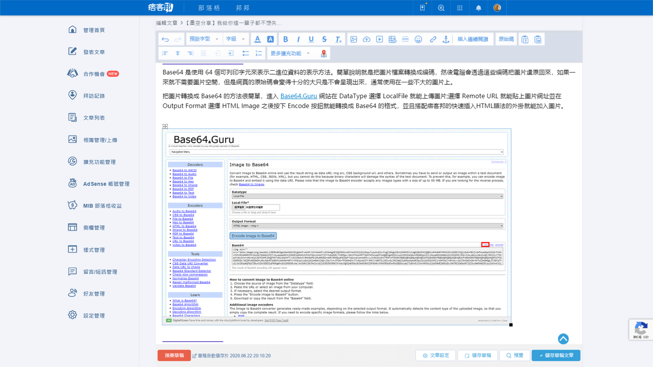Save the draft with 儲存草稿文章
The width and height of the screenshot is (653, 367).
pyautogui.click(x=556, y=355)
